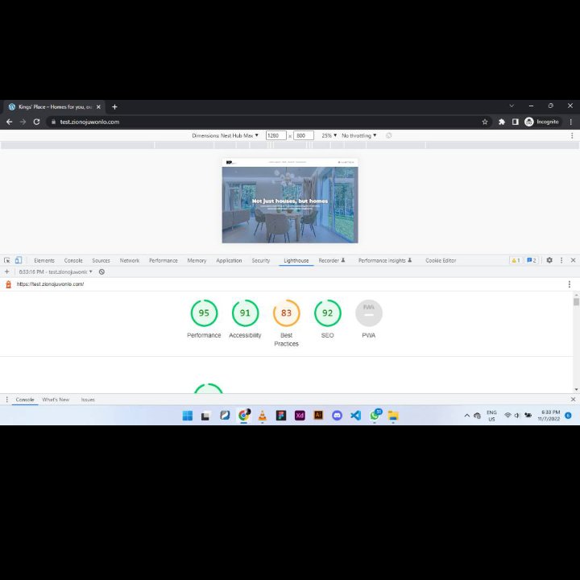This screenshot has width=580, height=580.
Task: Open the report selector dropdown
Action: 56,272
